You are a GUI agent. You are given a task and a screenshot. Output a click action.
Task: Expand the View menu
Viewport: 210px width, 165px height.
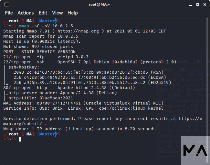[58, 13]
